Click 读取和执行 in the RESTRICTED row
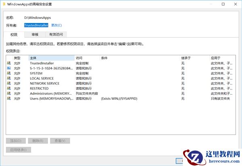This screenshot has width=242, height=166. point(83,89)
